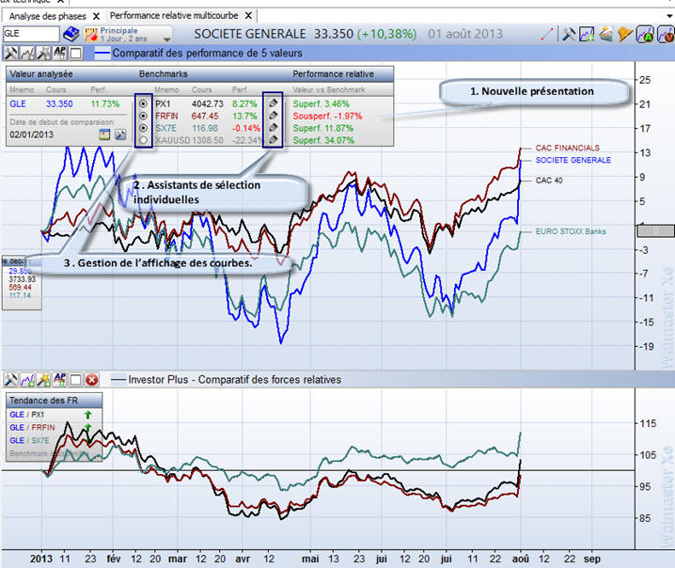
Task: Click the orange alert bell icon
Action: [625, 34]
